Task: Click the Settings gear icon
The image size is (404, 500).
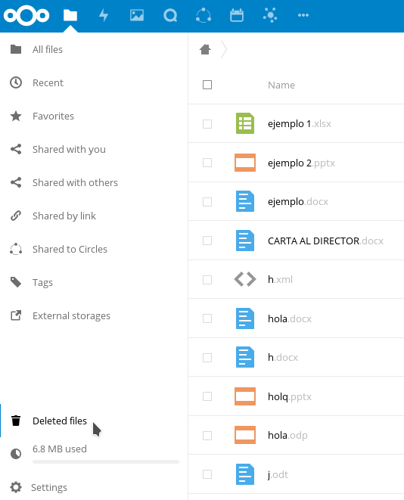Action: (x=16, y=487)
